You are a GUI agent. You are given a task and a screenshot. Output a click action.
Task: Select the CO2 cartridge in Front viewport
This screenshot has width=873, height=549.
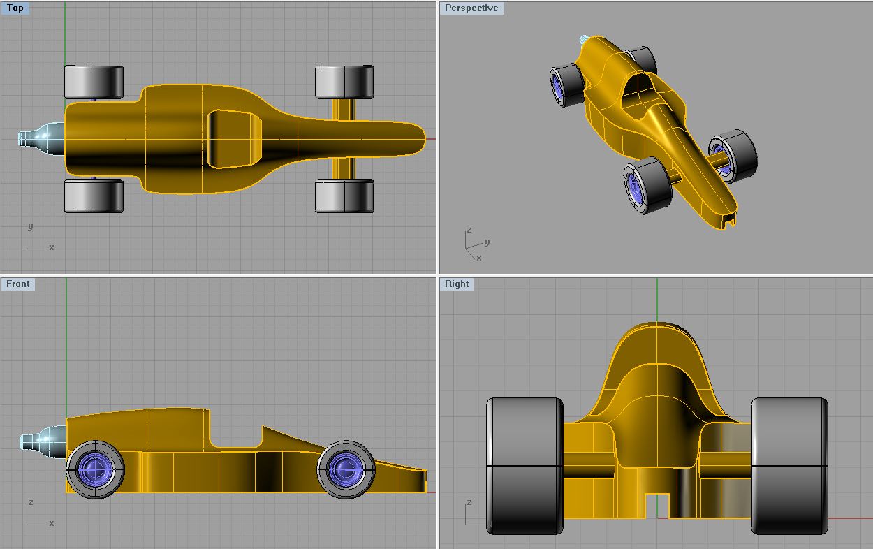[x=42, y=441]
